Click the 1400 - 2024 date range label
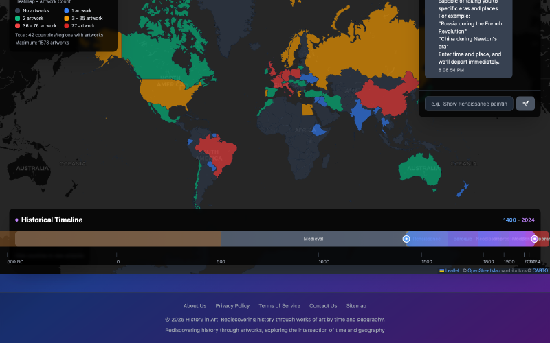 click(x=518, y=220)
